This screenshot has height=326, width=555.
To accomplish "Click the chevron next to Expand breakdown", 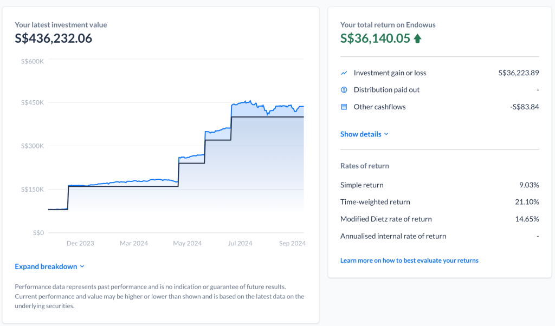I will [x=82, y=266].
